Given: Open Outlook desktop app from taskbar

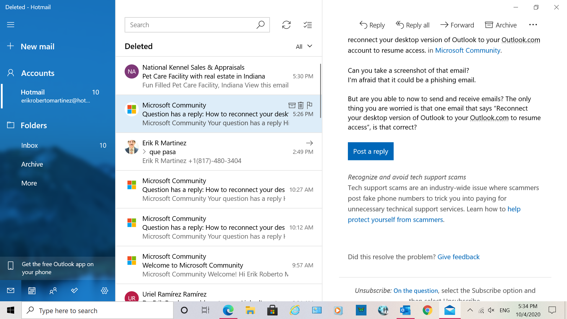Looking at the screenshot, I should point(405,310).
